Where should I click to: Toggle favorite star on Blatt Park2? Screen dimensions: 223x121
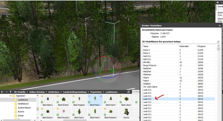point(89,96)
